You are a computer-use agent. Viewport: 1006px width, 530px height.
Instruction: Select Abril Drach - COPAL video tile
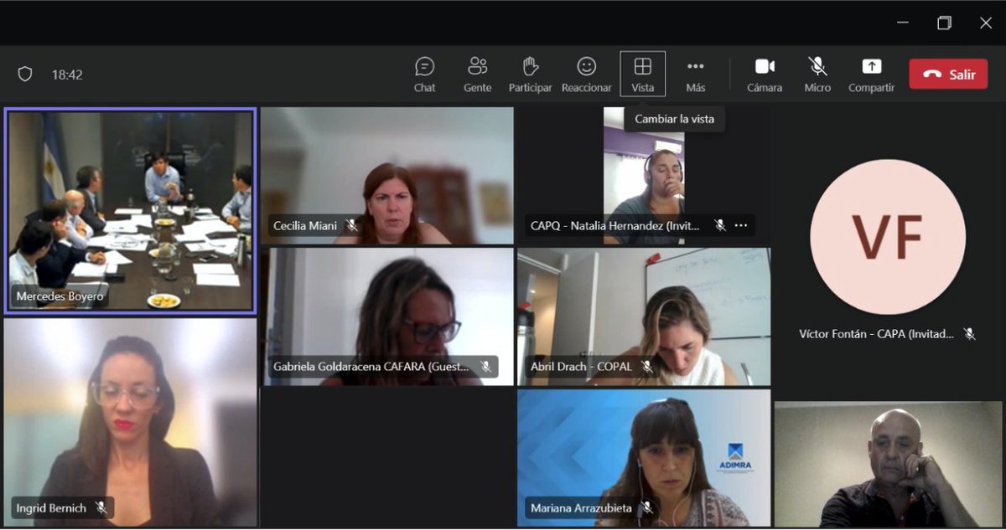click(644, 316)
